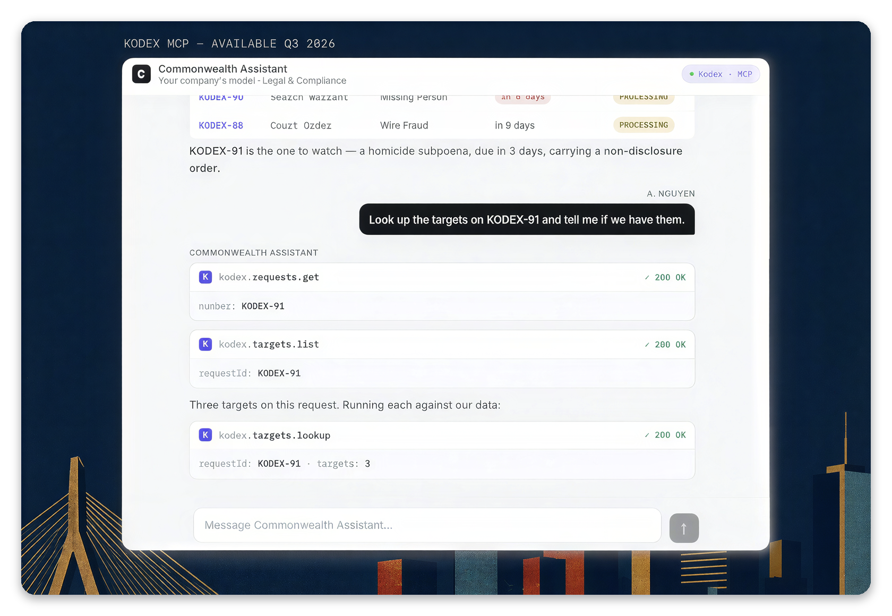Click the COMMONWEALTH ASSISTANT sender label
Image resolution: width=892 pixels, height=616 pixels.
pyautogui.click(x=254, y=253)
